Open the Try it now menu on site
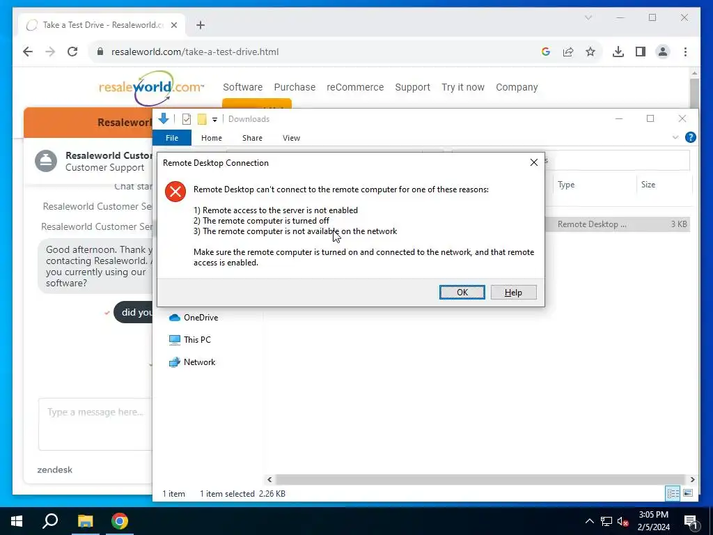Screen dimensions: 713x535 (463, 87)
